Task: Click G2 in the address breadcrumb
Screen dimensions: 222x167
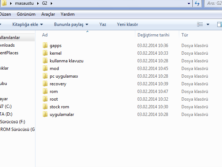Action: point(45,3)
